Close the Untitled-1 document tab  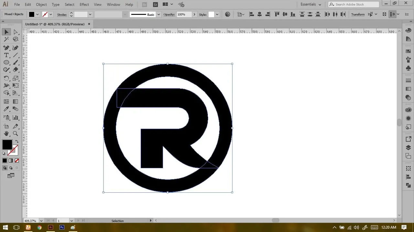pos(89,24)
